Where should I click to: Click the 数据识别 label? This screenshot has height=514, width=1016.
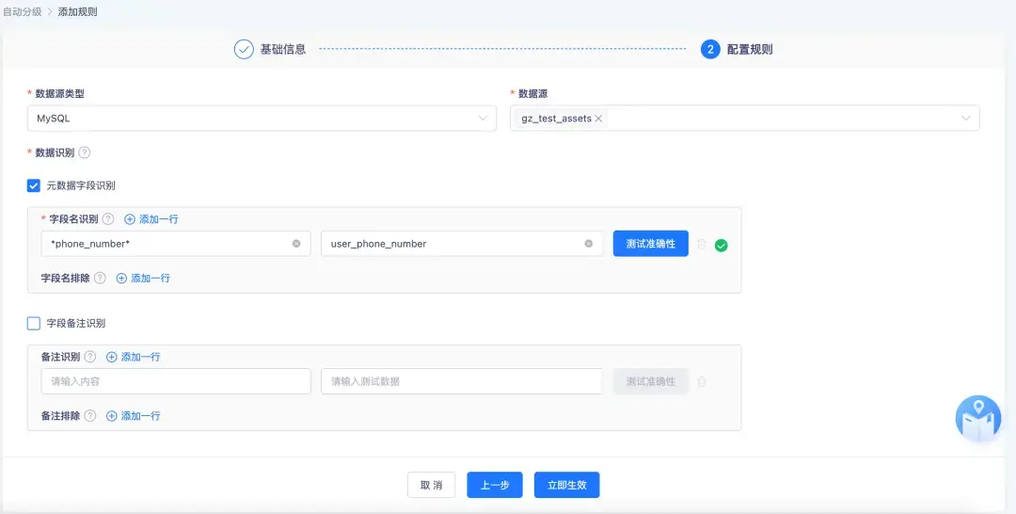(55, 153)
